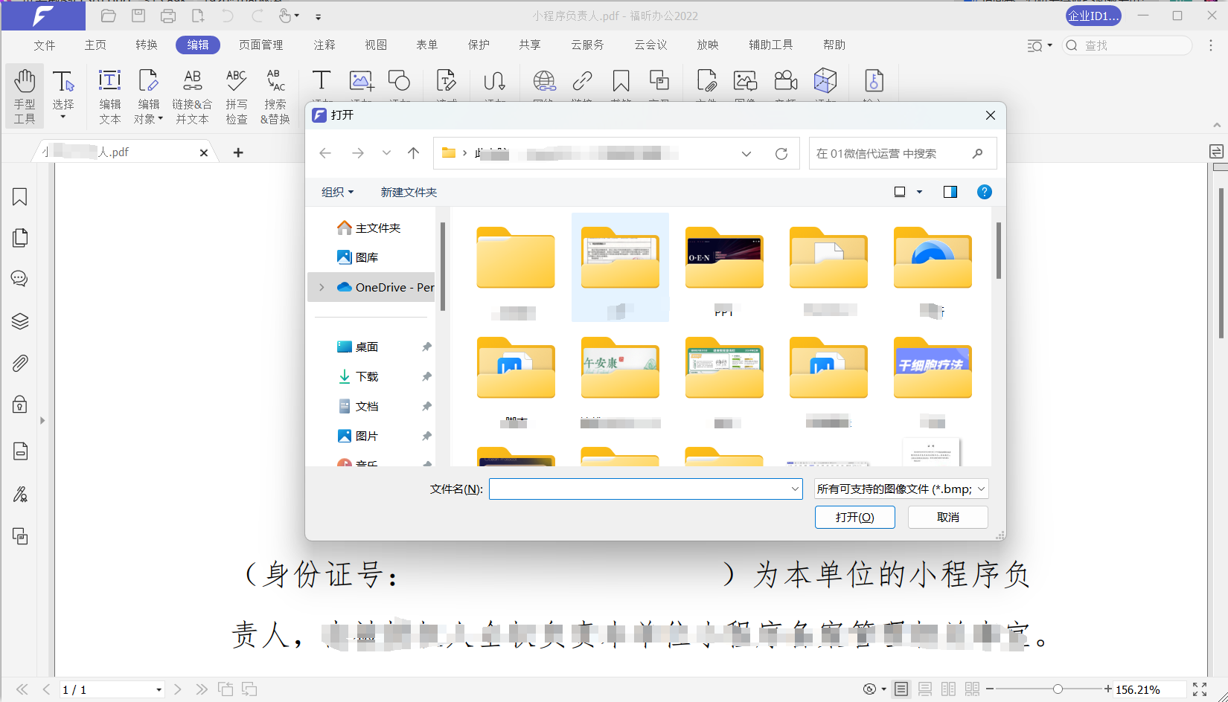The width and height of the screenshot is (1228, 702).
Task: Click the Save icon in quick access toolbar
Action: pyautogui.click(x=138, y=16)
